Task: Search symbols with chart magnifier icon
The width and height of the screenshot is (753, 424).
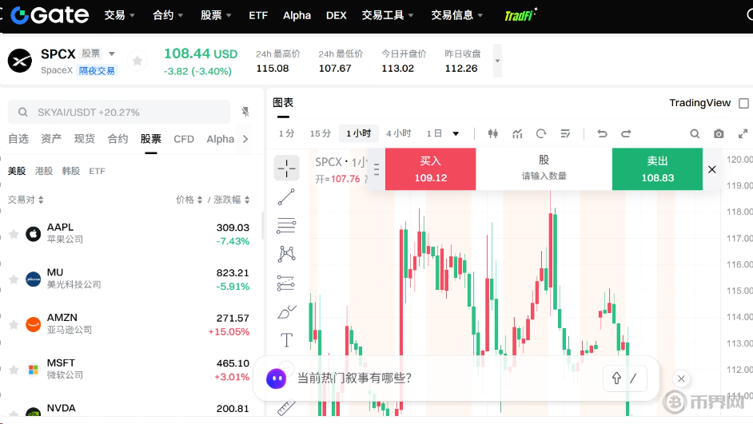Action: point(695,134)
